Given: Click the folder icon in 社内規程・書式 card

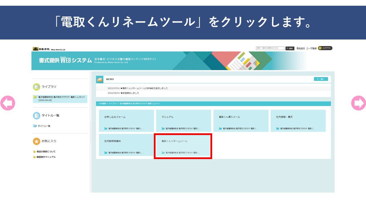Looking at the screenshot, I should point(278,128).
